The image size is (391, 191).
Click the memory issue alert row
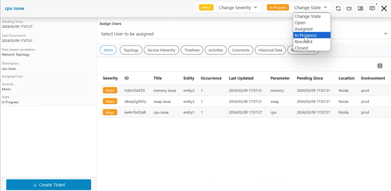[165, 91]
